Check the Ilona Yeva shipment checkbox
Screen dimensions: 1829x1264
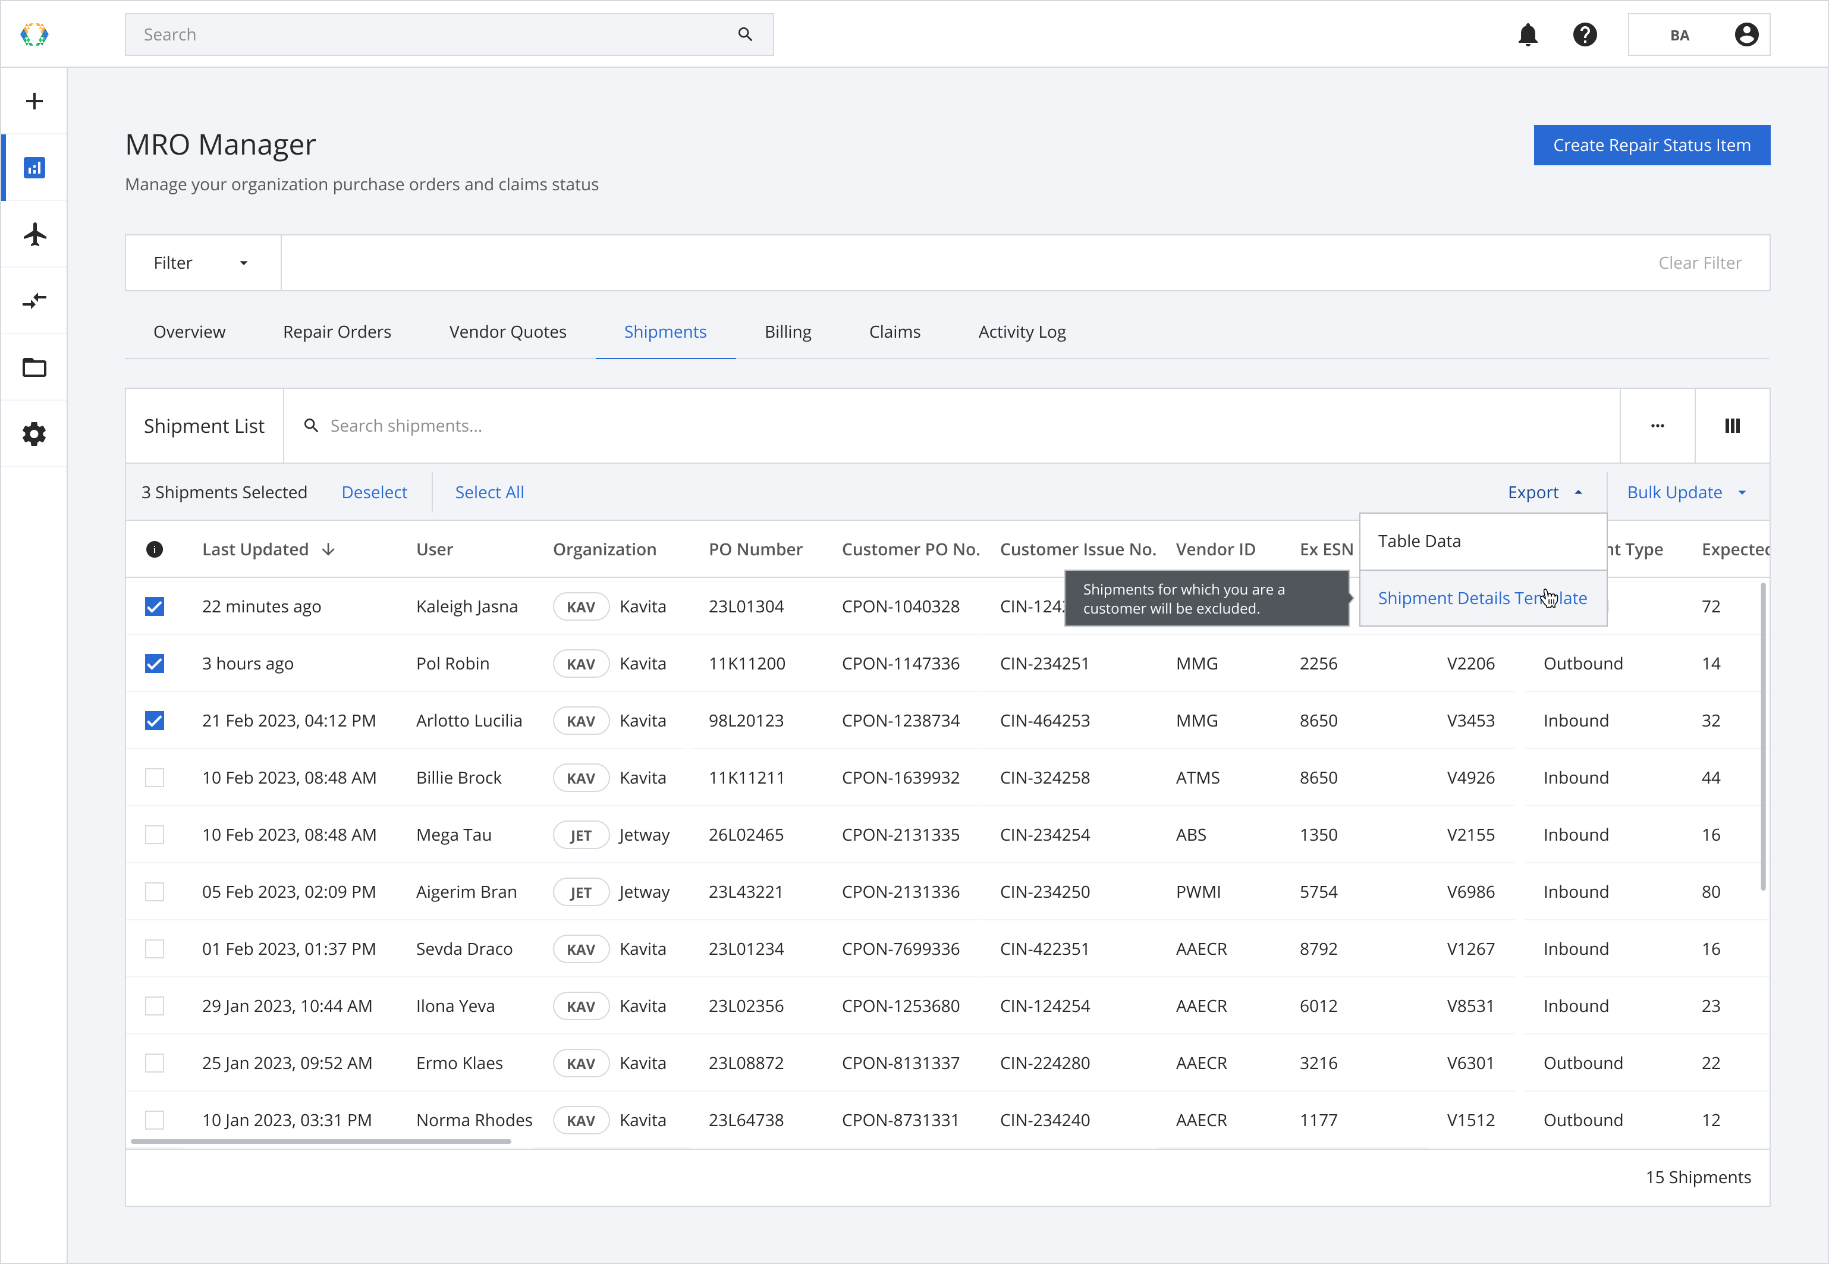coord(155,1006)
